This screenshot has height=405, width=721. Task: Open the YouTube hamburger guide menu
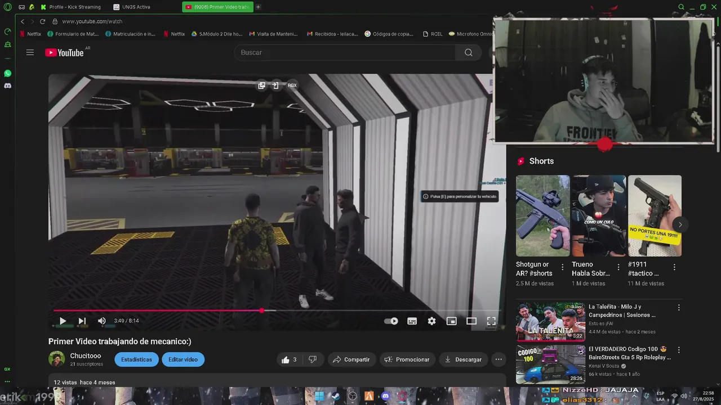coord(30,52)
